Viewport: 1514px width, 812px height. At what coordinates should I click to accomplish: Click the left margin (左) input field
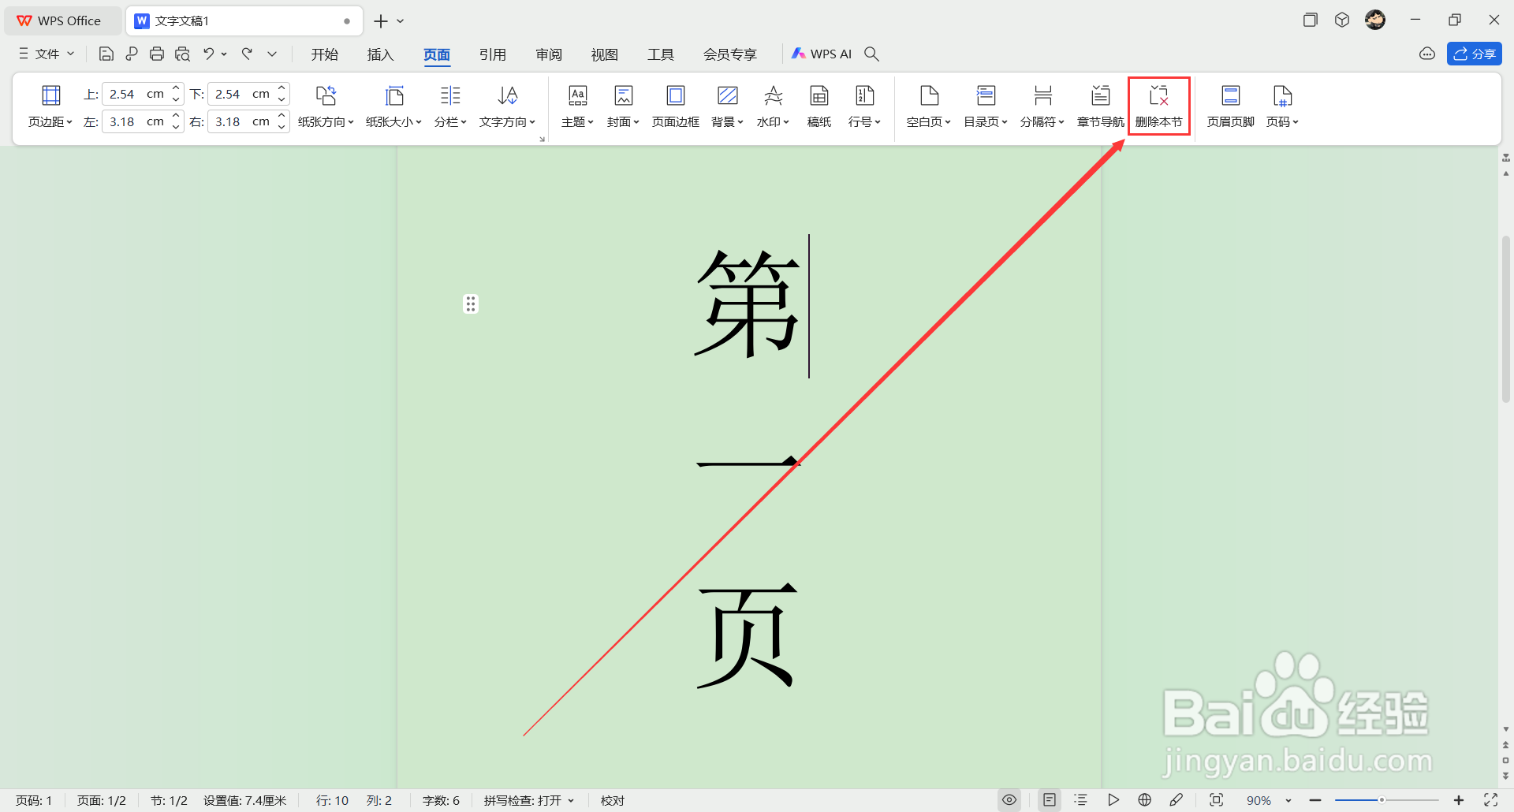(x=136, y=121)
